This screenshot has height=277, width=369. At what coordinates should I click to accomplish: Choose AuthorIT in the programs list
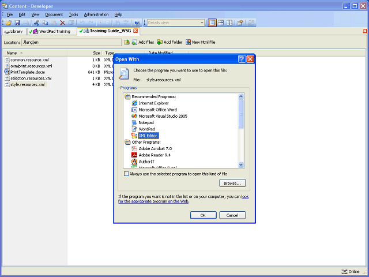146,162
